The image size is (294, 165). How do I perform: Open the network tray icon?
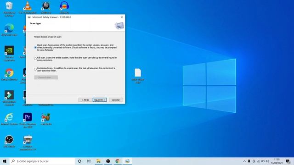coord(258,161)
